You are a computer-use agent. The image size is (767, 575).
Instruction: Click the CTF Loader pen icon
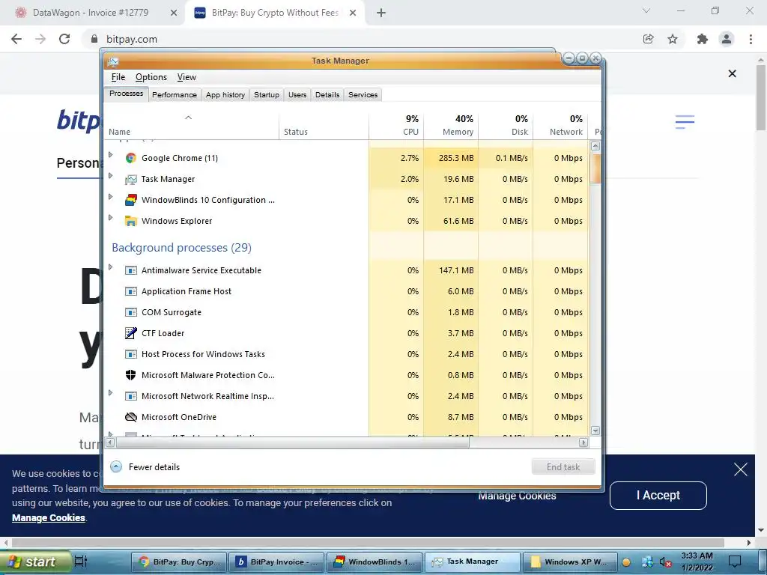[130, 333]
